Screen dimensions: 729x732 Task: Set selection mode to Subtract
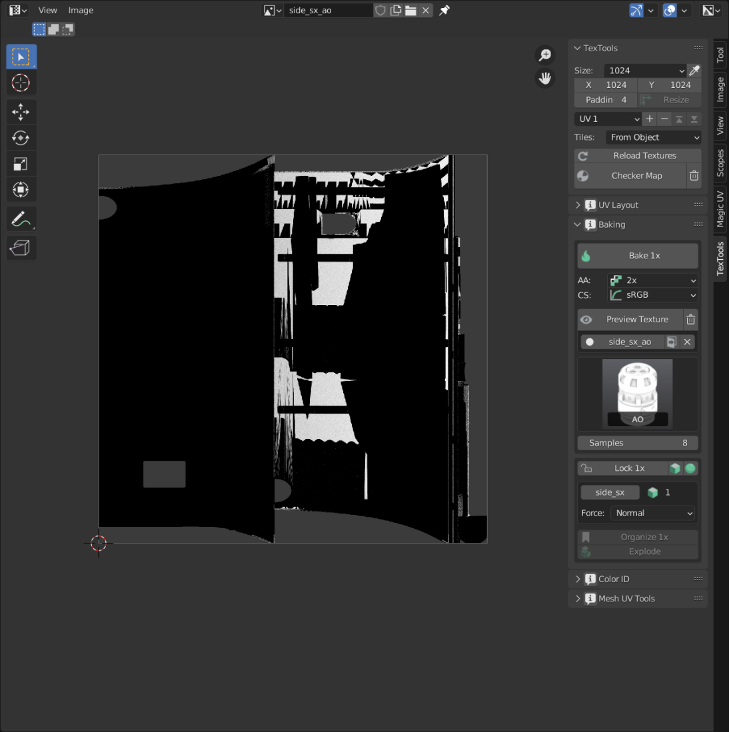coord(68,29)
